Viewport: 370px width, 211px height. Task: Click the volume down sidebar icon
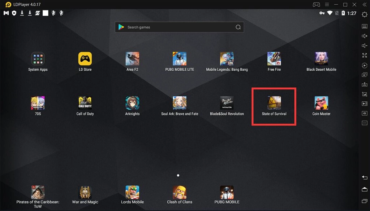365,45
